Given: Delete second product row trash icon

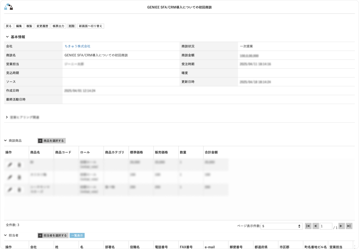Looking at the screenshot, I should click(19, 177).
